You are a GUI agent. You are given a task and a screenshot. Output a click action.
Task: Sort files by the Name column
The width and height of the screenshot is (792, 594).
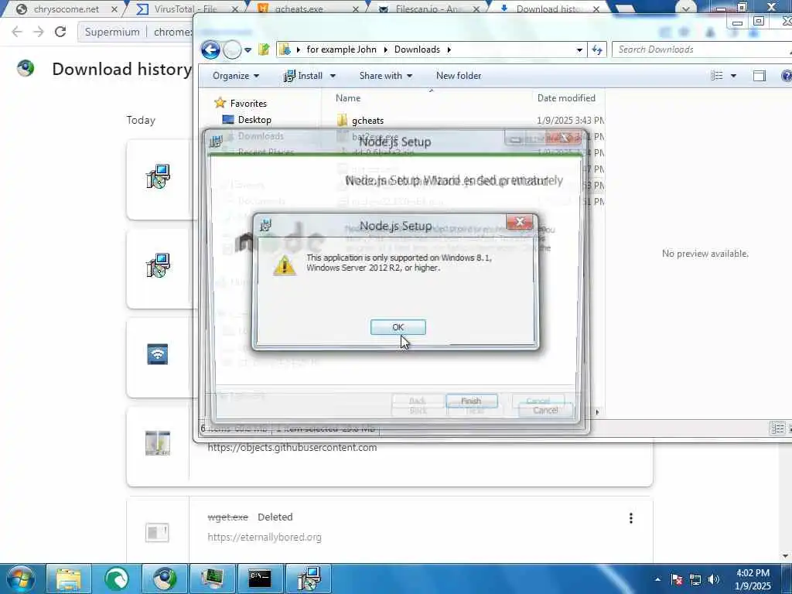(348, 98)
